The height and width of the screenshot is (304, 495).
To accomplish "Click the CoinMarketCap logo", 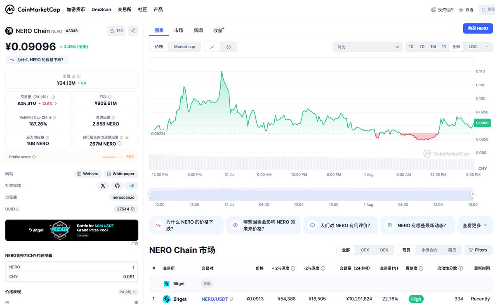I will pyautogui.click(x=33, y=9).
